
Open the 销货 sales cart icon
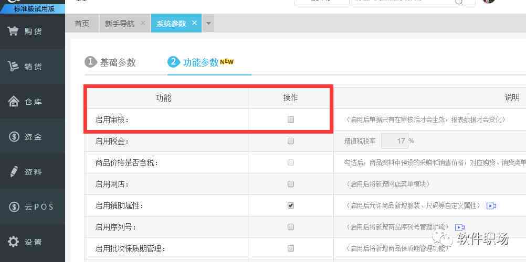coord(13,67)
